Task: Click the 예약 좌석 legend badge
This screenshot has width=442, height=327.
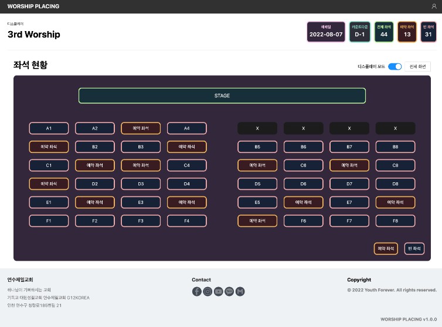Action: (x=386, y=248)
